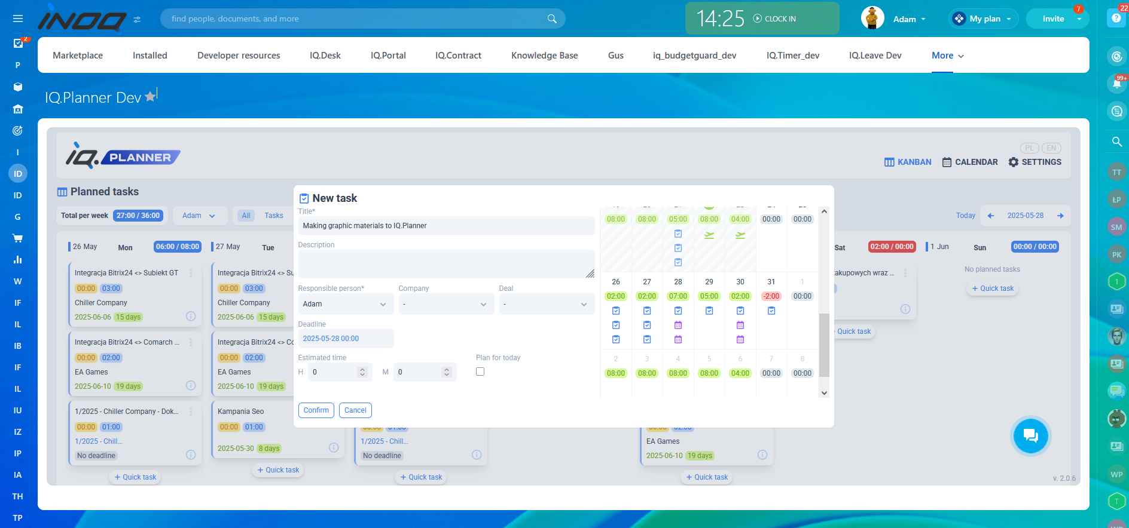Viewport: 1129px width, 528px height.
Task: Click the CLOCK IN play icon
Action: tap(758, 19)
